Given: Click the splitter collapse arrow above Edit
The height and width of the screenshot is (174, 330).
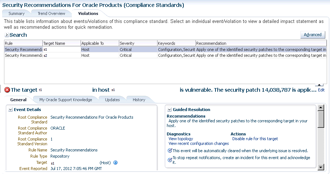Looking at the screenshot, I should (321, 85).
